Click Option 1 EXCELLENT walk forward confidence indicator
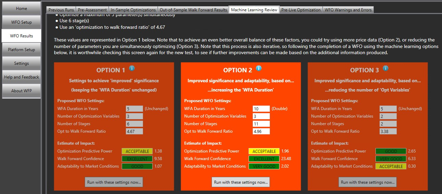 coord(137,159)
